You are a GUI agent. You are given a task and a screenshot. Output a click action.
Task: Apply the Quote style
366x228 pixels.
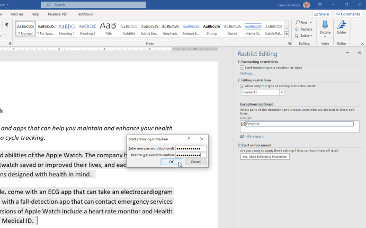point(232,29)
